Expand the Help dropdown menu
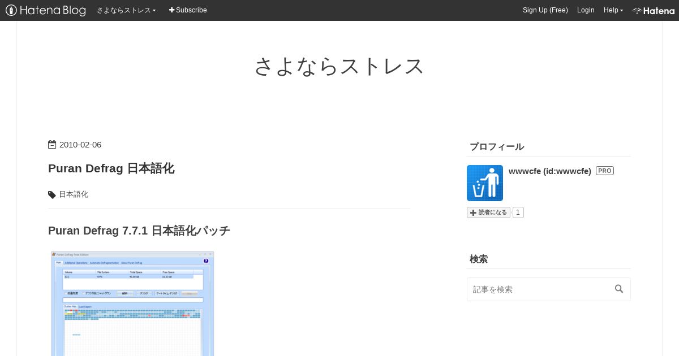This screenshot has height=356, width=679. (x=613, y=10)
